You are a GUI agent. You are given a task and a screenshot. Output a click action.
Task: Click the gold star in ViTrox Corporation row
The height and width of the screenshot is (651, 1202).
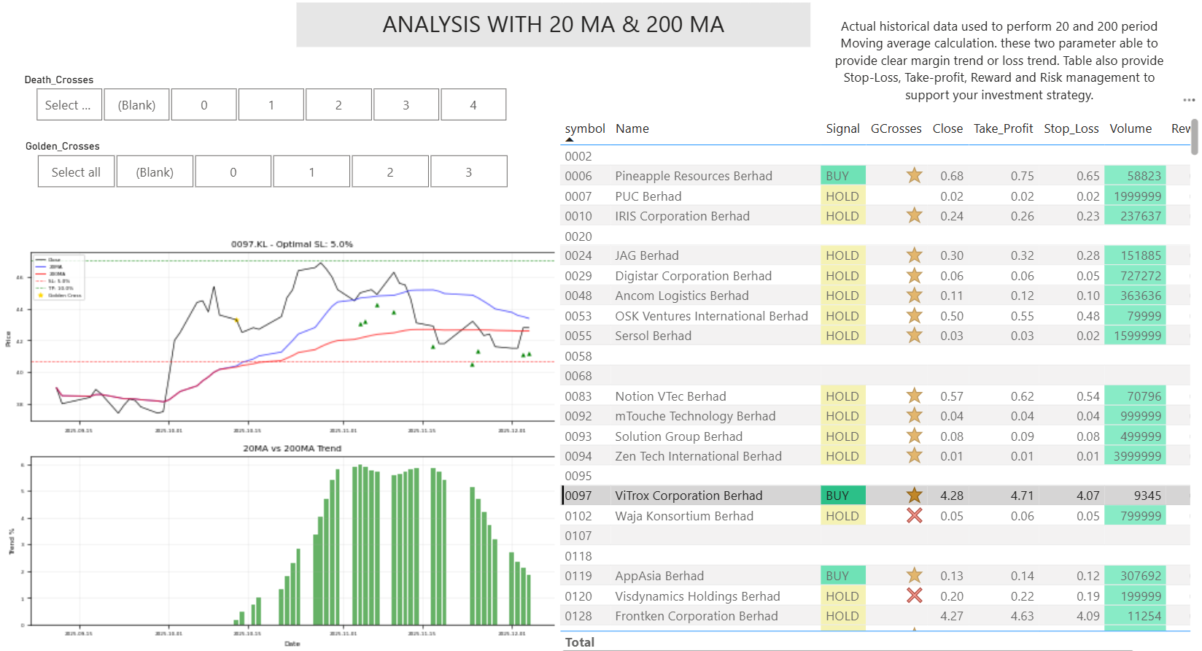tap(914, 496)
